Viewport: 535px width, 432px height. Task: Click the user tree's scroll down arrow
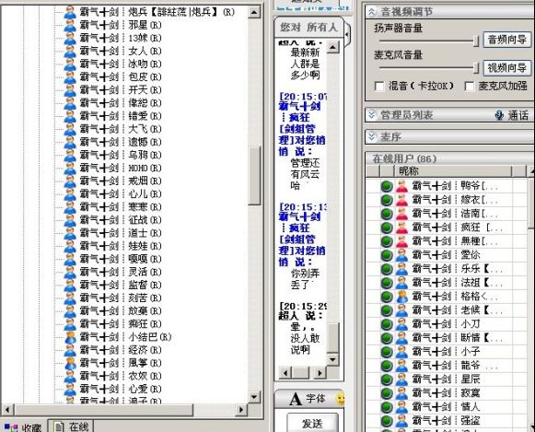click(254, 396)
